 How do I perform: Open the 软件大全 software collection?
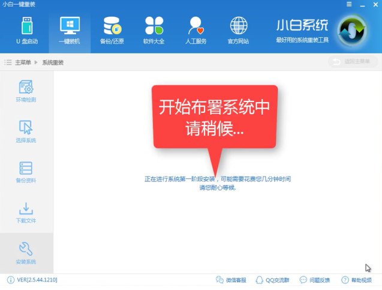[154, 31]
